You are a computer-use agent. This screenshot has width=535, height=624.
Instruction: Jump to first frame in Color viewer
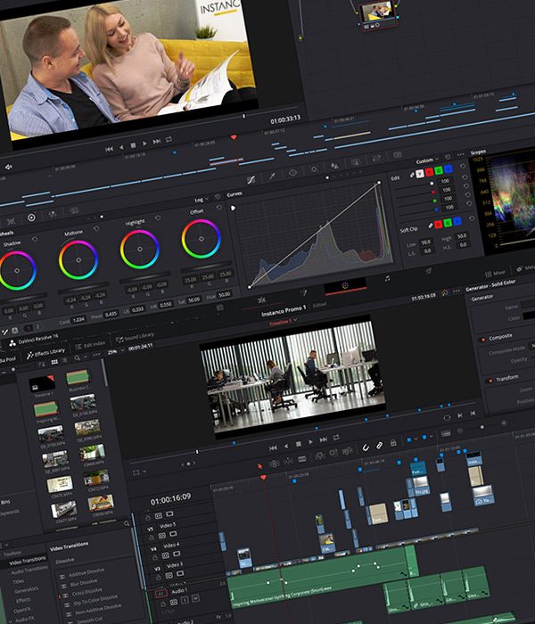click(x=109, y=149)
